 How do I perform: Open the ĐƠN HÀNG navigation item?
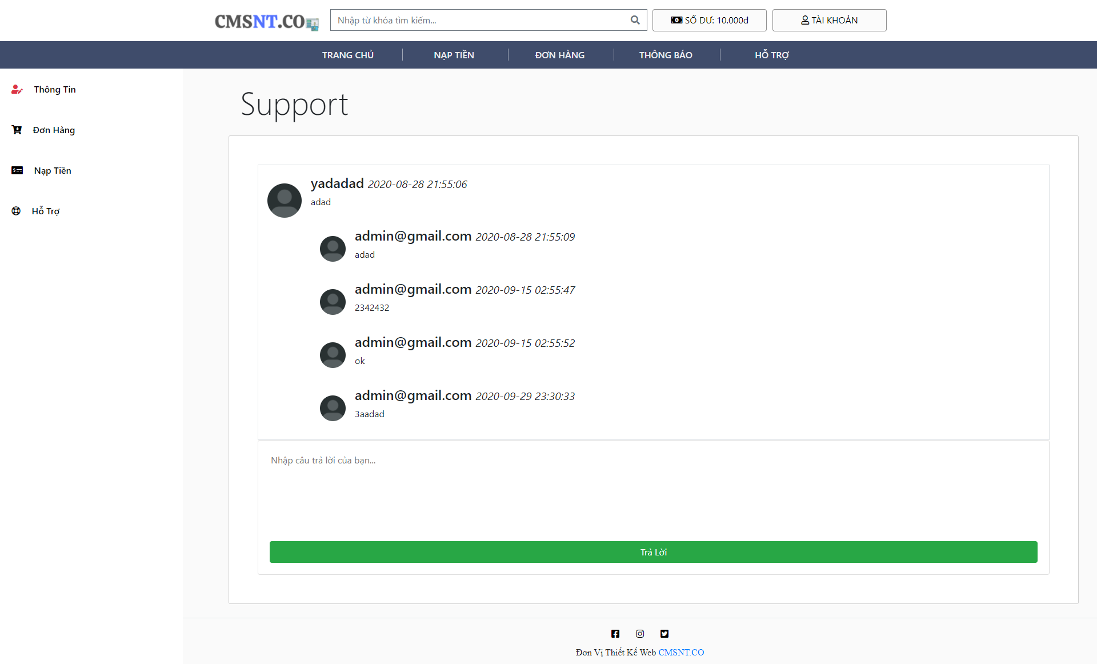click(x=559, y=55)
